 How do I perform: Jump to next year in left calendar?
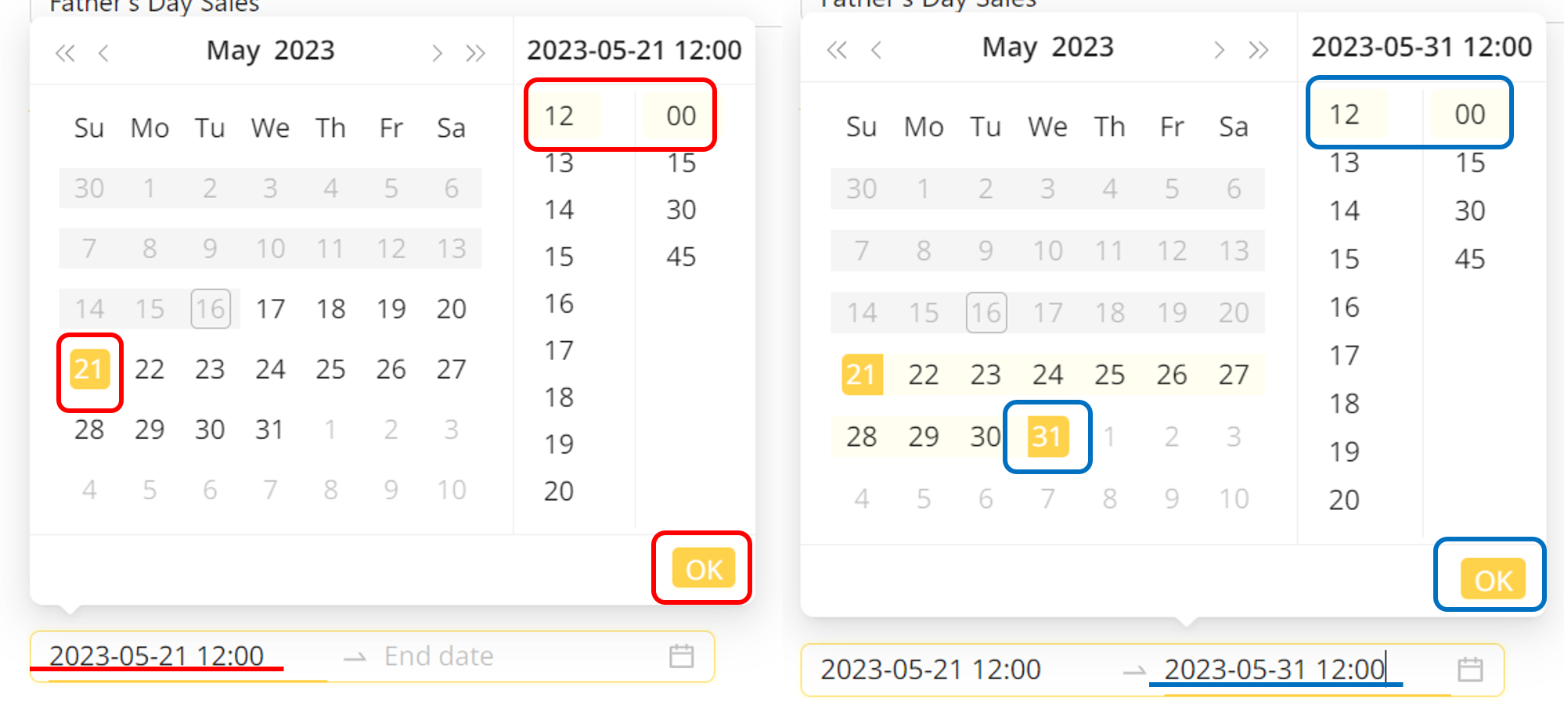coord(475,53)
